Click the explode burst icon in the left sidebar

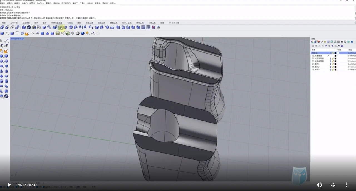coord(6,51)
